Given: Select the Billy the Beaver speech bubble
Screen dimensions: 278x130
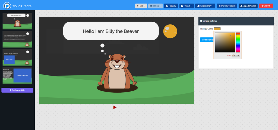Looking at the screenshot, I should coord(111,31).
